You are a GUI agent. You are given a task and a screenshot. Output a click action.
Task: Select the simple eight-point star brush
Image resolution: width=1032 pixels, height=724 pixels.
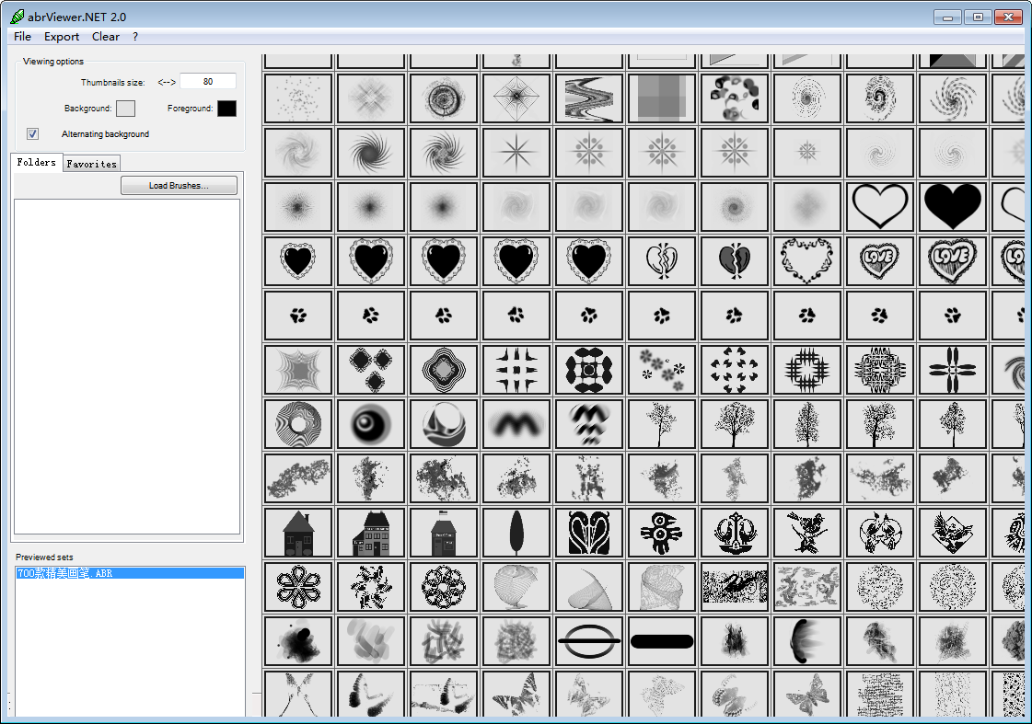point(516,153)
